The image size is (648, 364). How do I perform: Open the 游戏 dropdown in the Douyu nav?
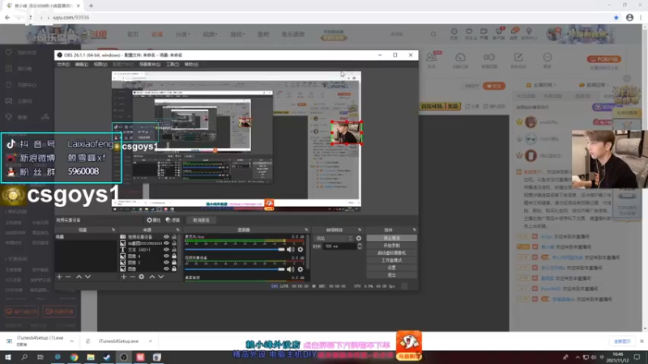click(237, 34)
